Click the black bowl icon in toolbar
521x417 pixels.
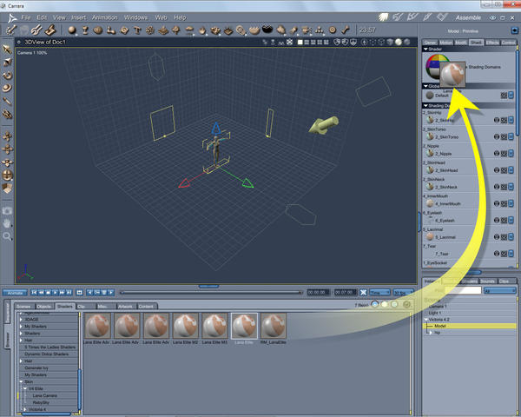pos(267,30)
